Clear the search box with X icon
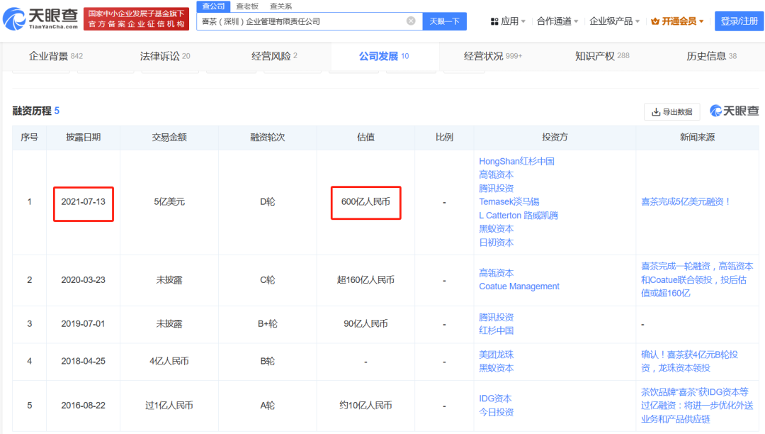The height and width of the screenshot is (434, 765). click(411, 21)
